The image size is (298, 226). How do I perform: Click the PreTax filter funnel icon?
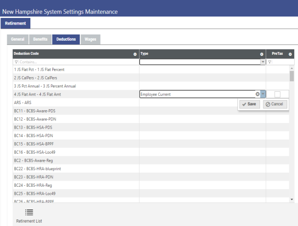pyautogui.click(x=270, y=62)
